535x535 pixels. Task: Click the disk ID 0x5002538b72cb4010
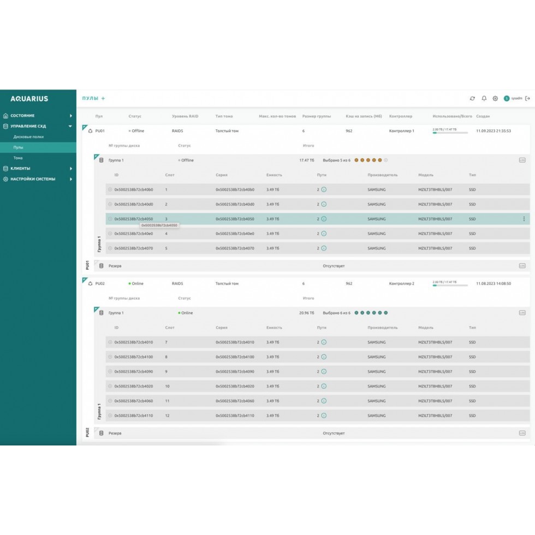tap(134, 342)
